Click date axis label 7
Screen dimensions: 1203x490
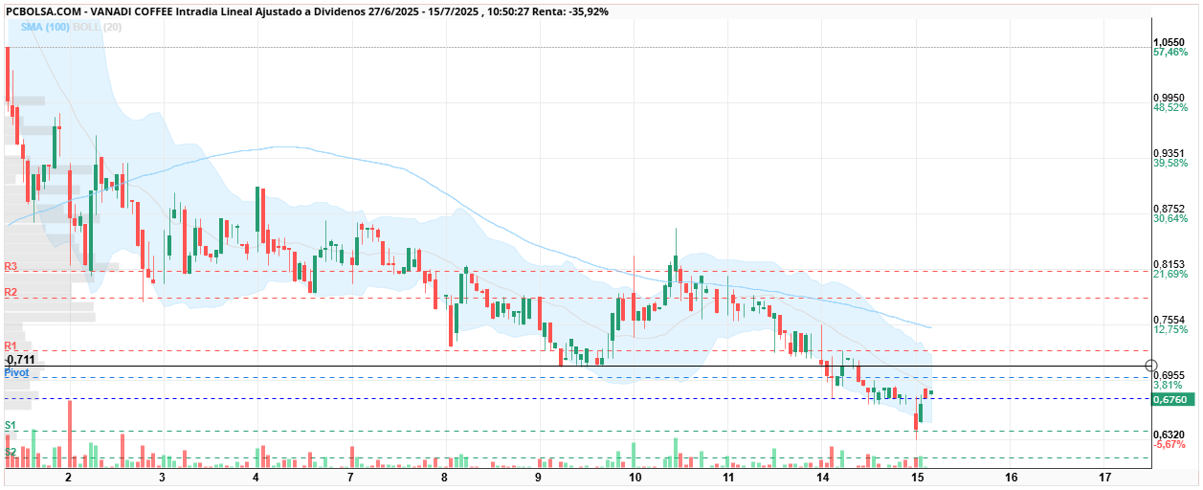pyautogui.click(x=350, y=477)
